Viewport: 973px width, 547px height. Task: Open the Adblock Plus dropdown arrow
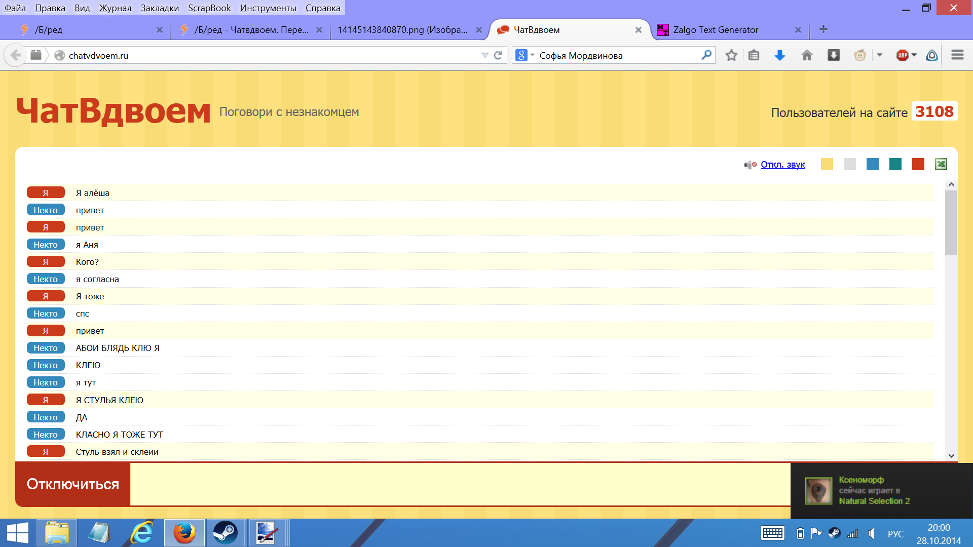coord(914,55)
